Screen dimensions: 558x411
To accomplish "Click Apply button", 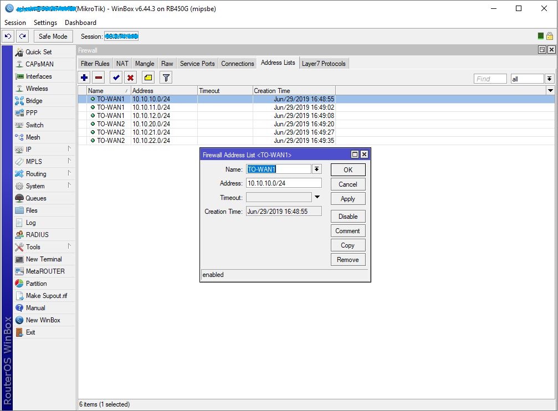I will click(348, 198).
